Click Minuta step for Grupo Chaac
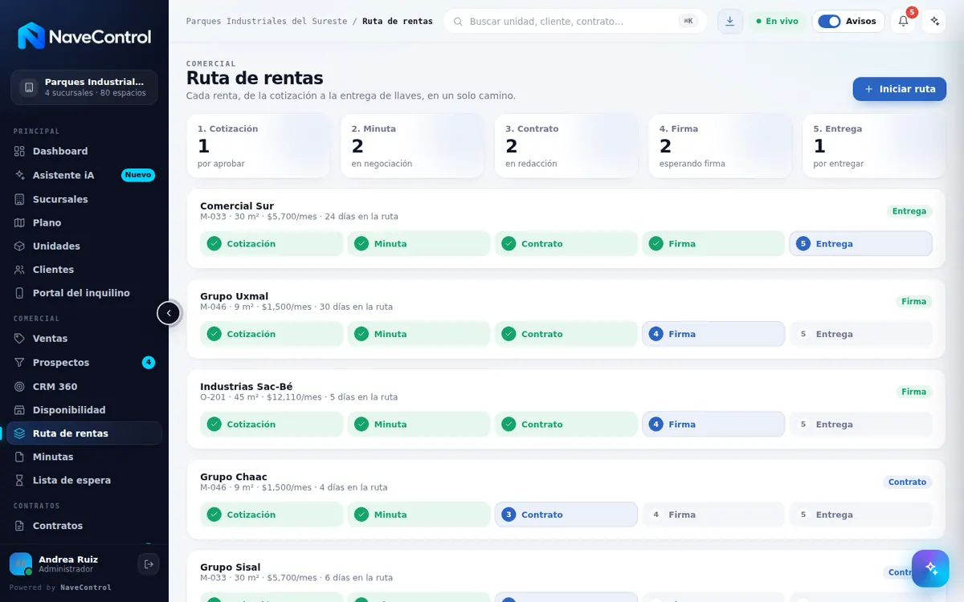 pos(419,515)
